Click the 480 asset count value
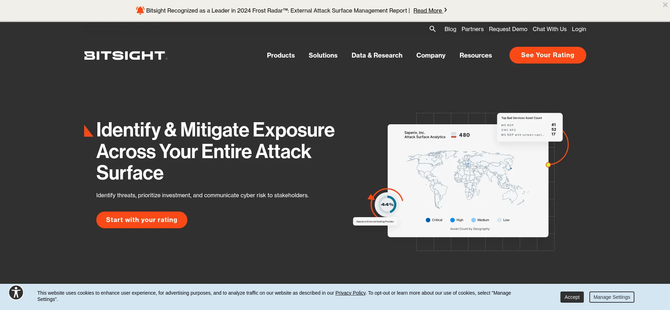The width and height of the screenshot is (670, 310). pyautogui.click(x=464, y=135)
